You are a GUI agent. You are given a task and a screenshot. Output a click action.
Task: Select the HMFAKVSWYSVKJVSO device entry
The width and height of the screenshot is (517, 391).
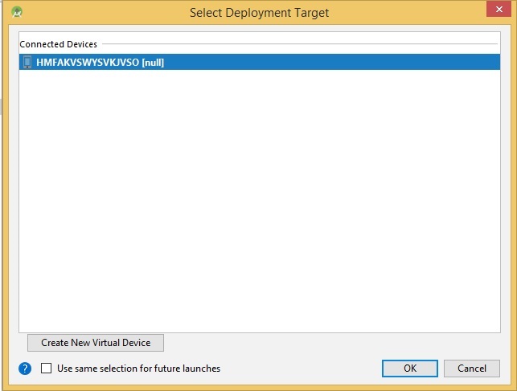point(90,62)
